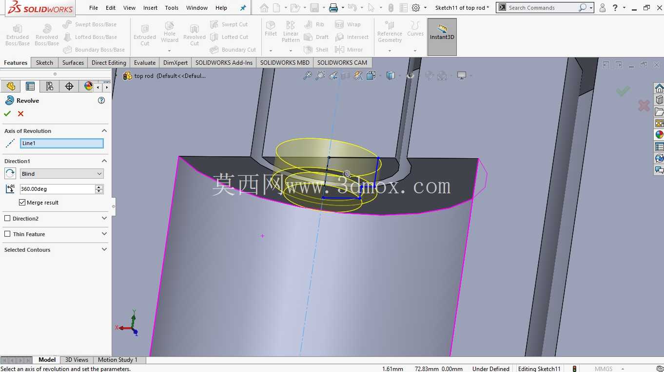Open SOLIDWORKS Resources task pane
This screenshot has width=664, height=372.
tap(659, 88)
